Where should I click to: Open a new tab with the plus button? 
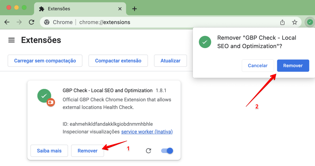pyautogui.click(x=134, y=9)
